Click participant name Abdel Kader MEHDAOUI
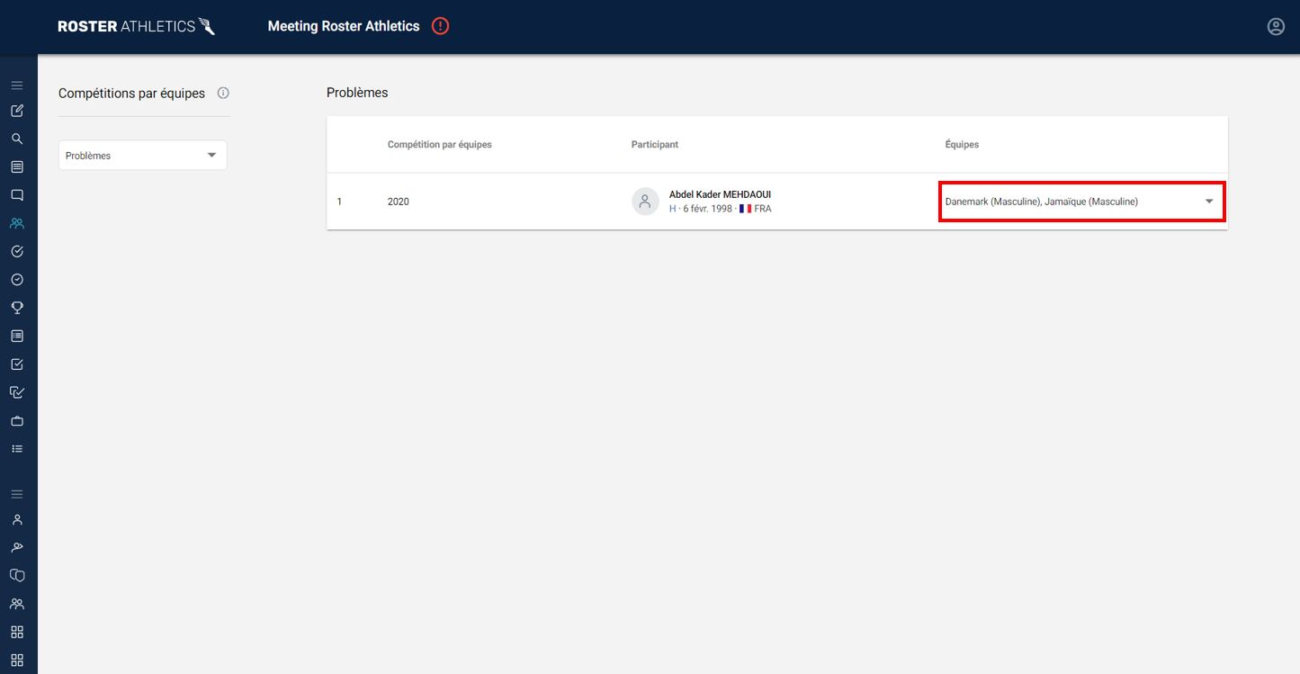 [720, 194]
